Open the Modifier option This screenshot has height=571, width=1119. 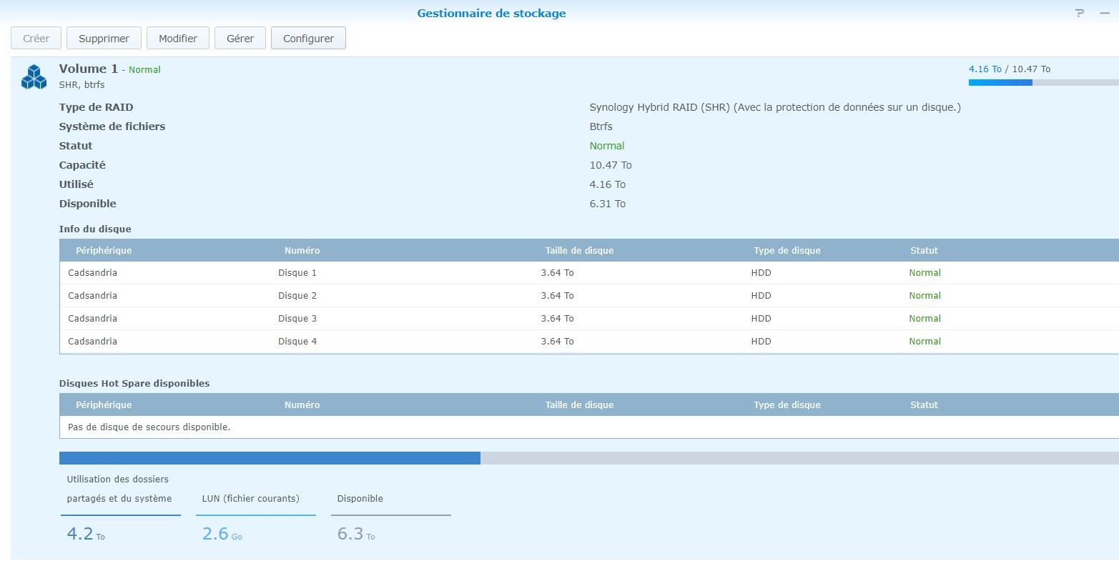177,39
